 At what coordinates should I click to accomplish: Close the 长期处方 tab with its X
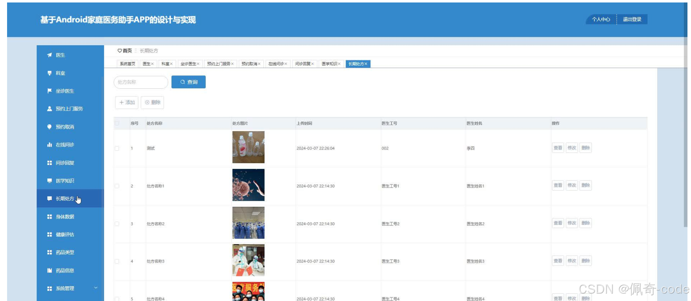coord(366,64)
